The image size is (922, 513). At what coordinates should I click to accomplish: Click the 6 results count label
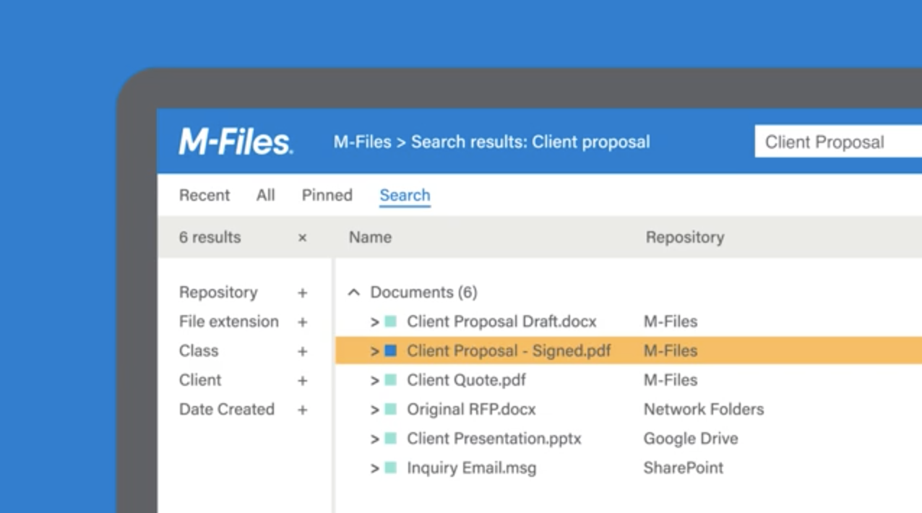click(210, 237)
